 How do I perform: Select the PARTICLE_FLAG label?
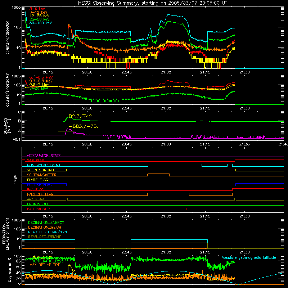(x=40, y=194)
